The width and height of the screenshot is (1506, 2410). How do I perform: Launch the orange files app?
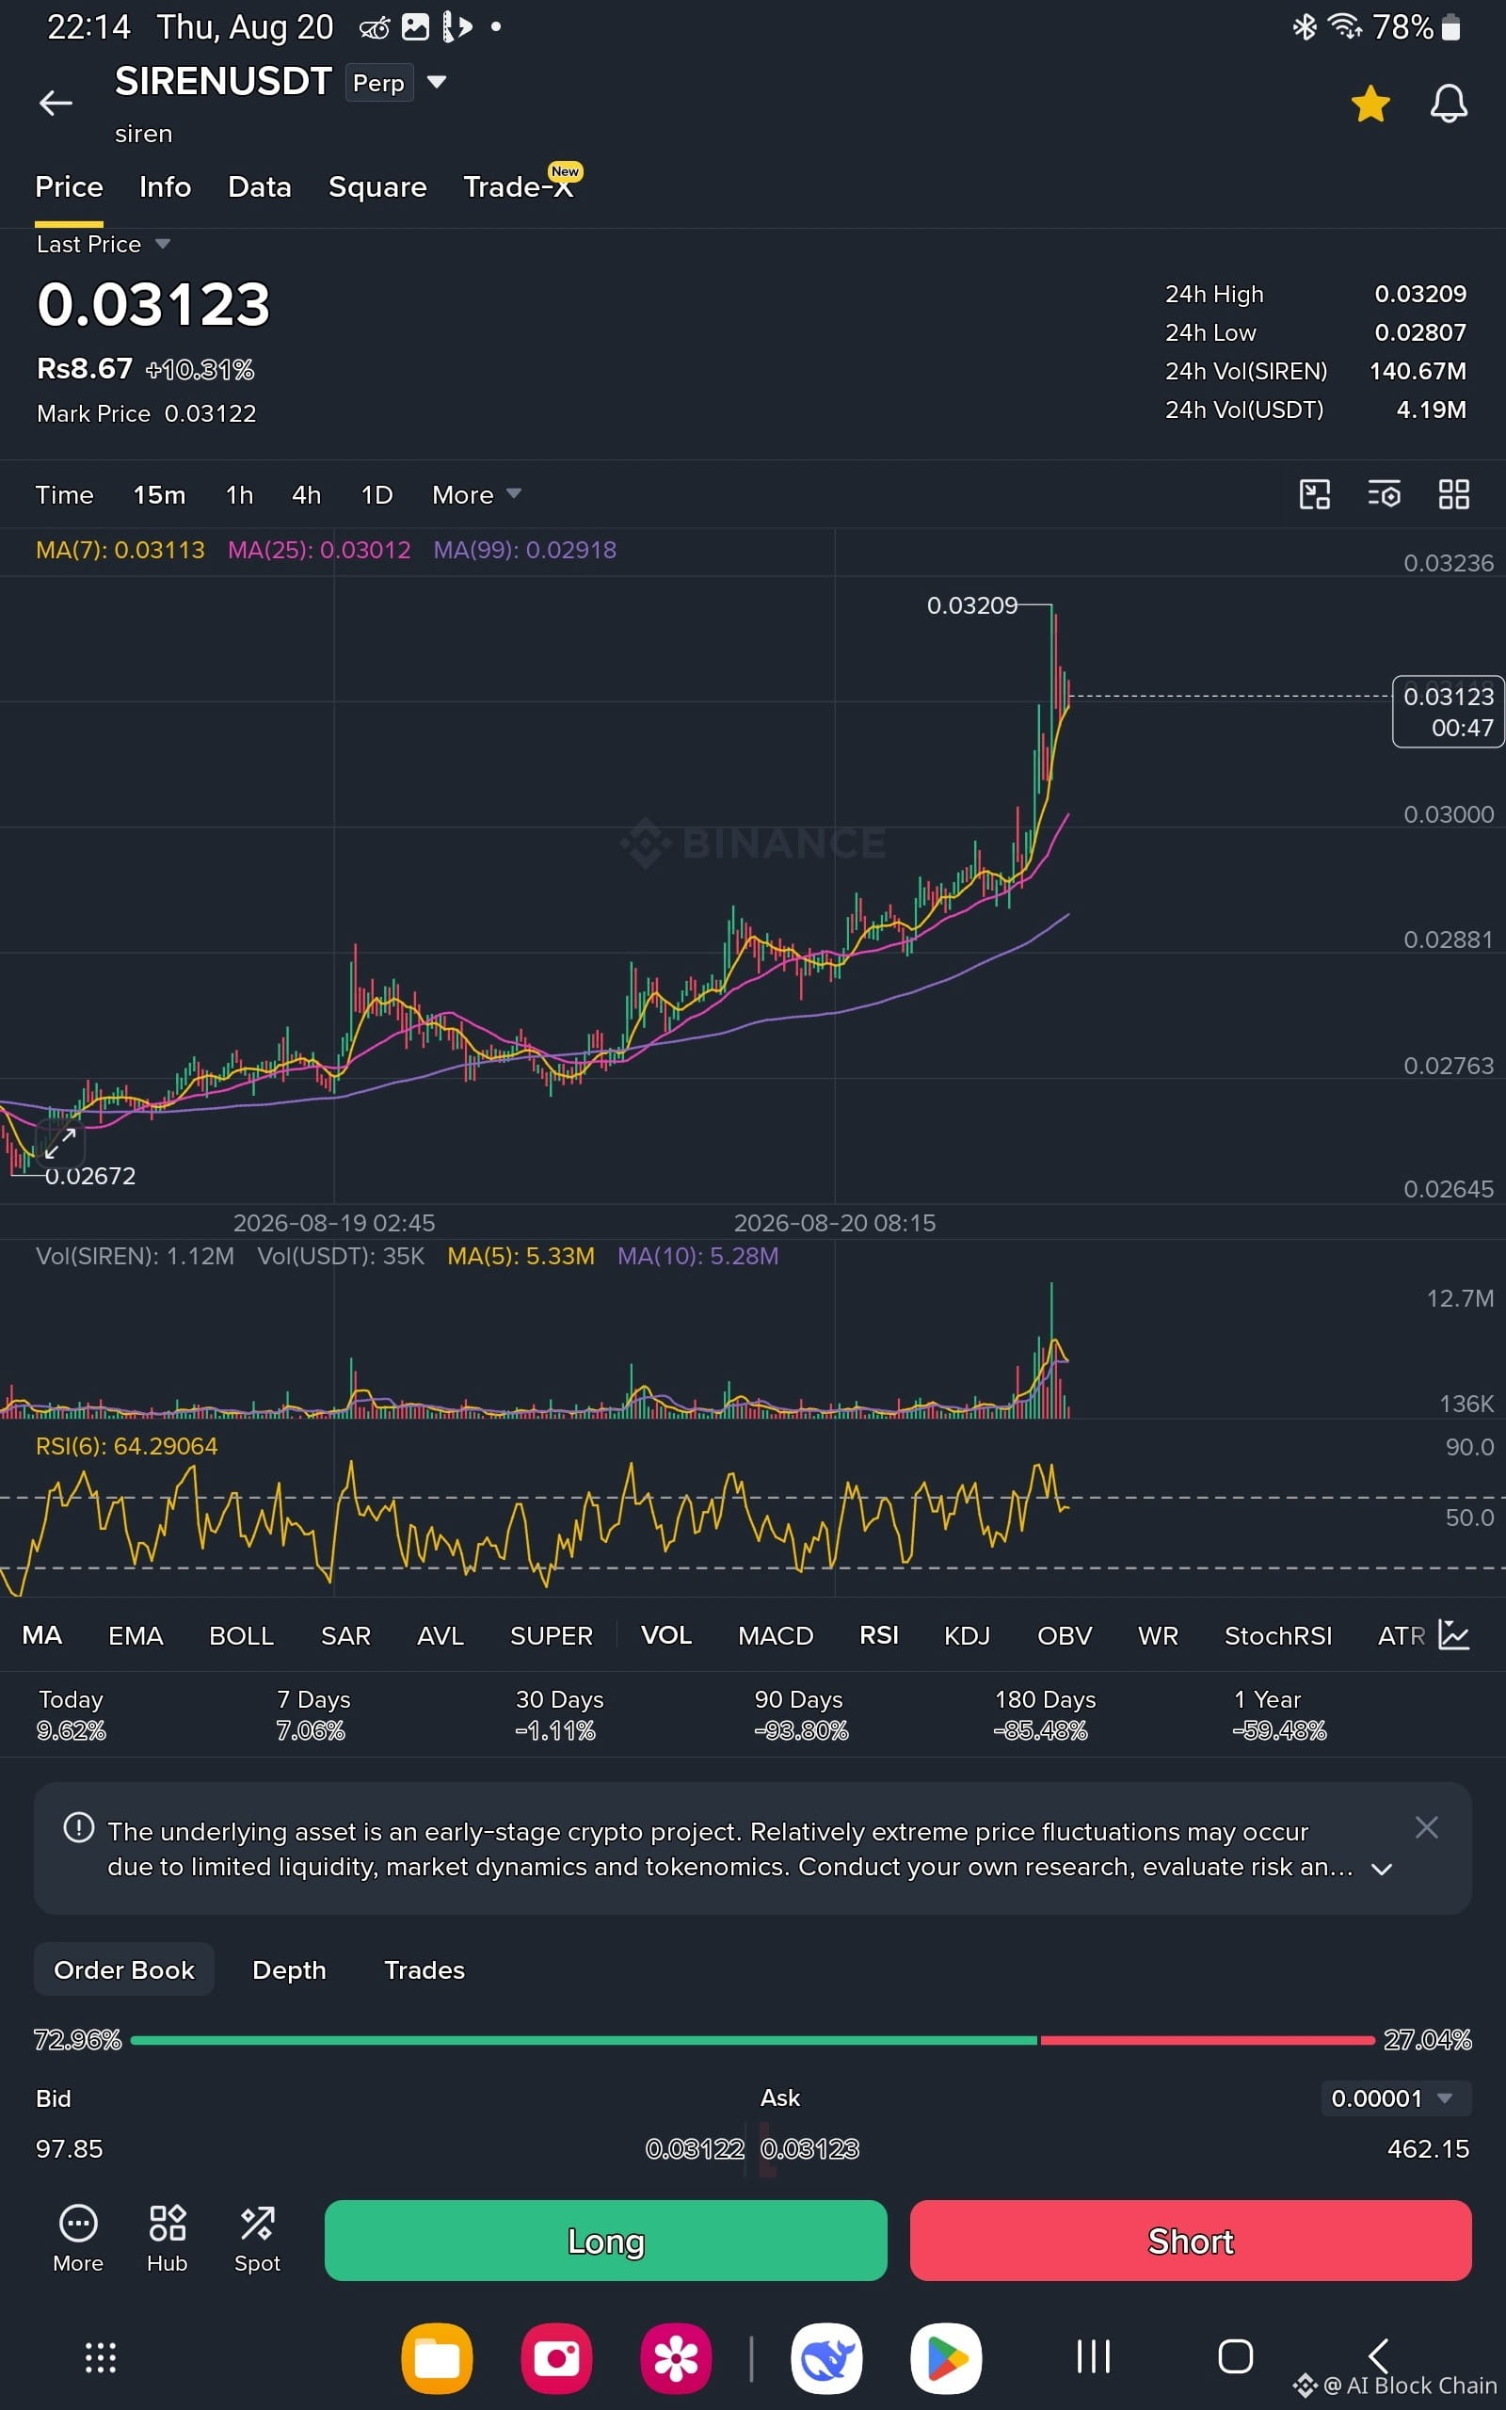pos(438,2358)
